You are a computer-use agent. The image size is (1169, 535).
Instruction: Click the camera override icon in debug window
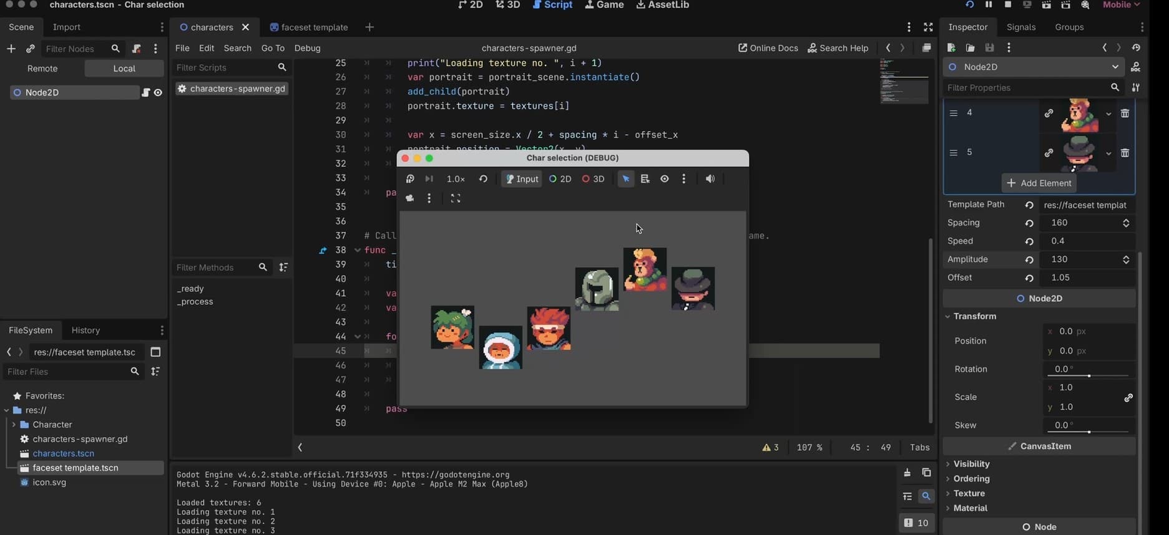click(410, 198)
